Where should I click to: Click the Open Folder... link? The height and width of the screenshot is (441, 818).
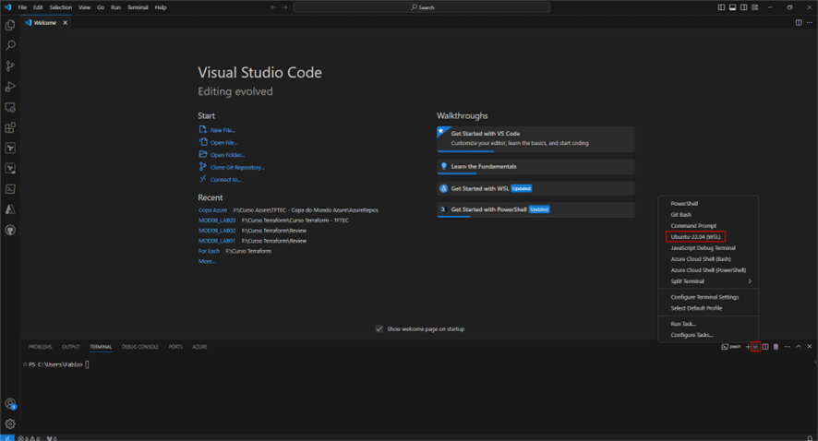click(227, 155)
